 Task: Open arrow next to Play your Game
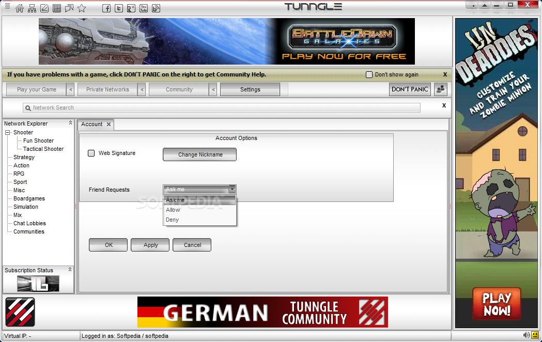coord(70,90)
